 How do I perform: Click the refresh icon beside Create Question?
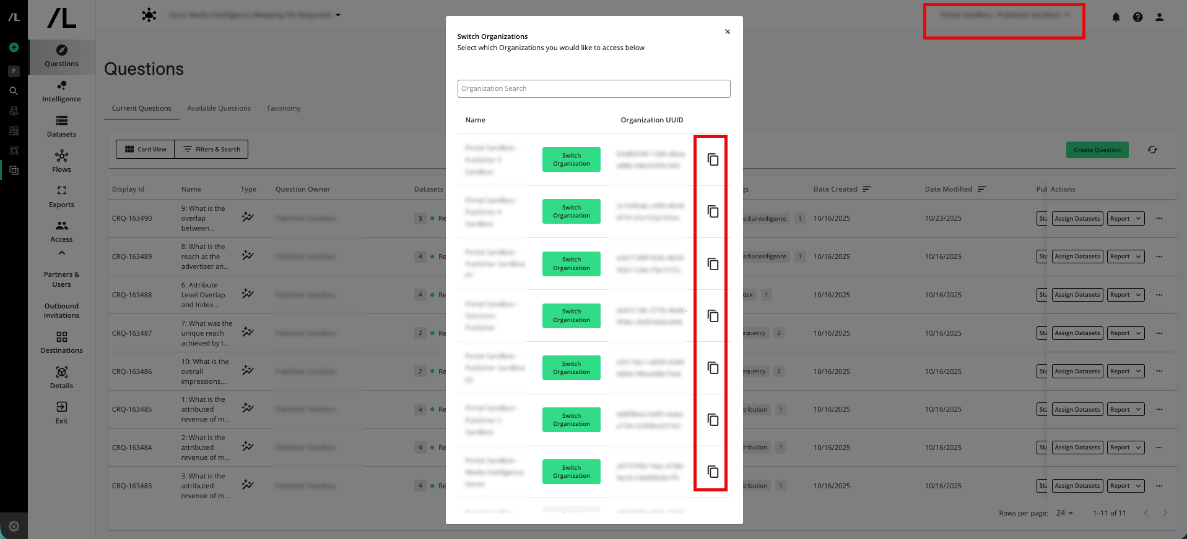pyautogui.click(x=1152, y=150)
